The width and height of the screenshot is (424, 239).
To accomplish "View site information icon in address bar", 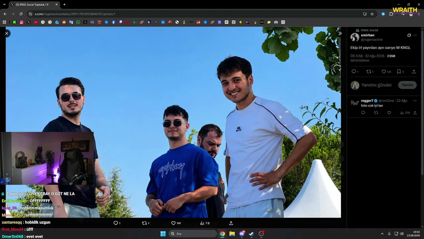I will click(x=30, y=14).
